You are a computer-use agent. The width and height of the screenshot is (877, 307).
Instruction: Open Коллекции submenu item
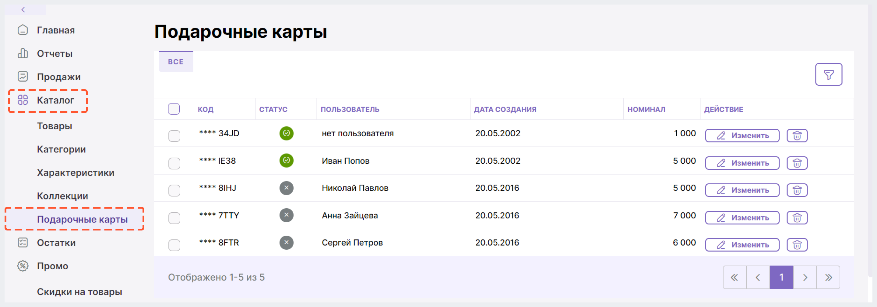coord(62,196)
